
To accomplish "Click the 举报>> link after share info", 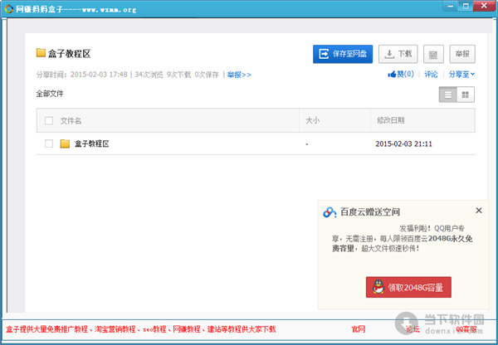I will tap(239, 75).
